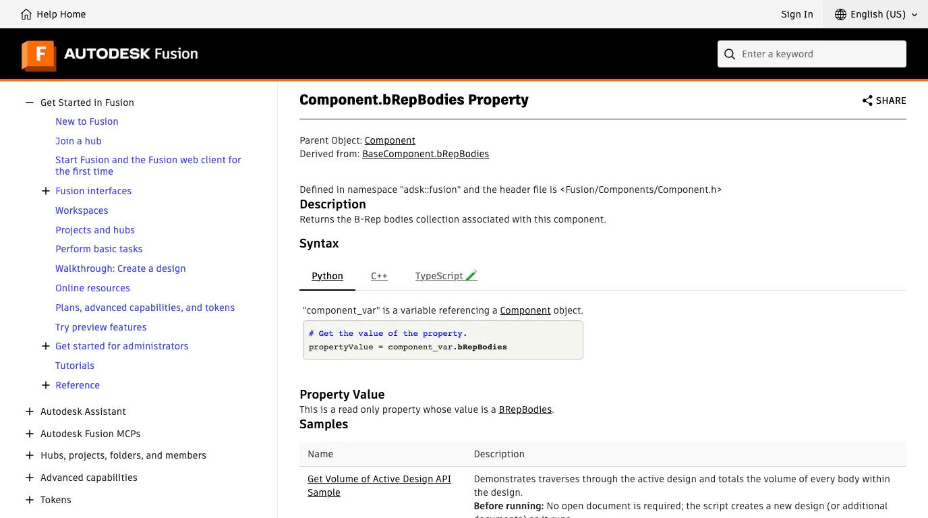The height and width of the screenshot is (518, 928).
Task: Open the Parent Object Component link
Action: [x=390, y=140]
